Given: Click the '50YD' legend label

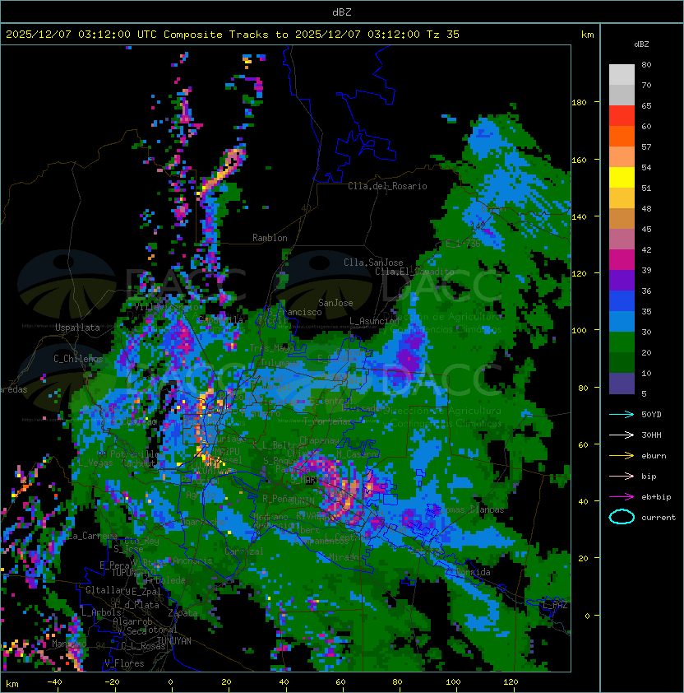Looking at the screenshot, I should (x=651, y=415).
